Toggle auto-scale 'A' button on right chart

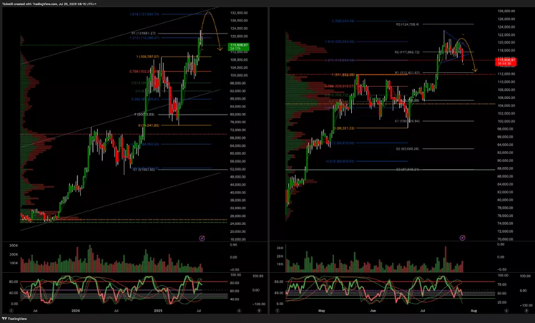tap(506, 311)
